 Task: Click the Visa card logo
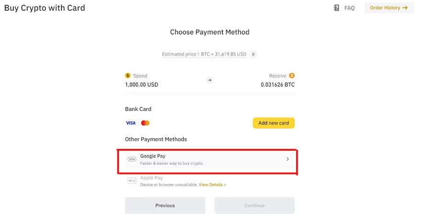tap(131, 123)
